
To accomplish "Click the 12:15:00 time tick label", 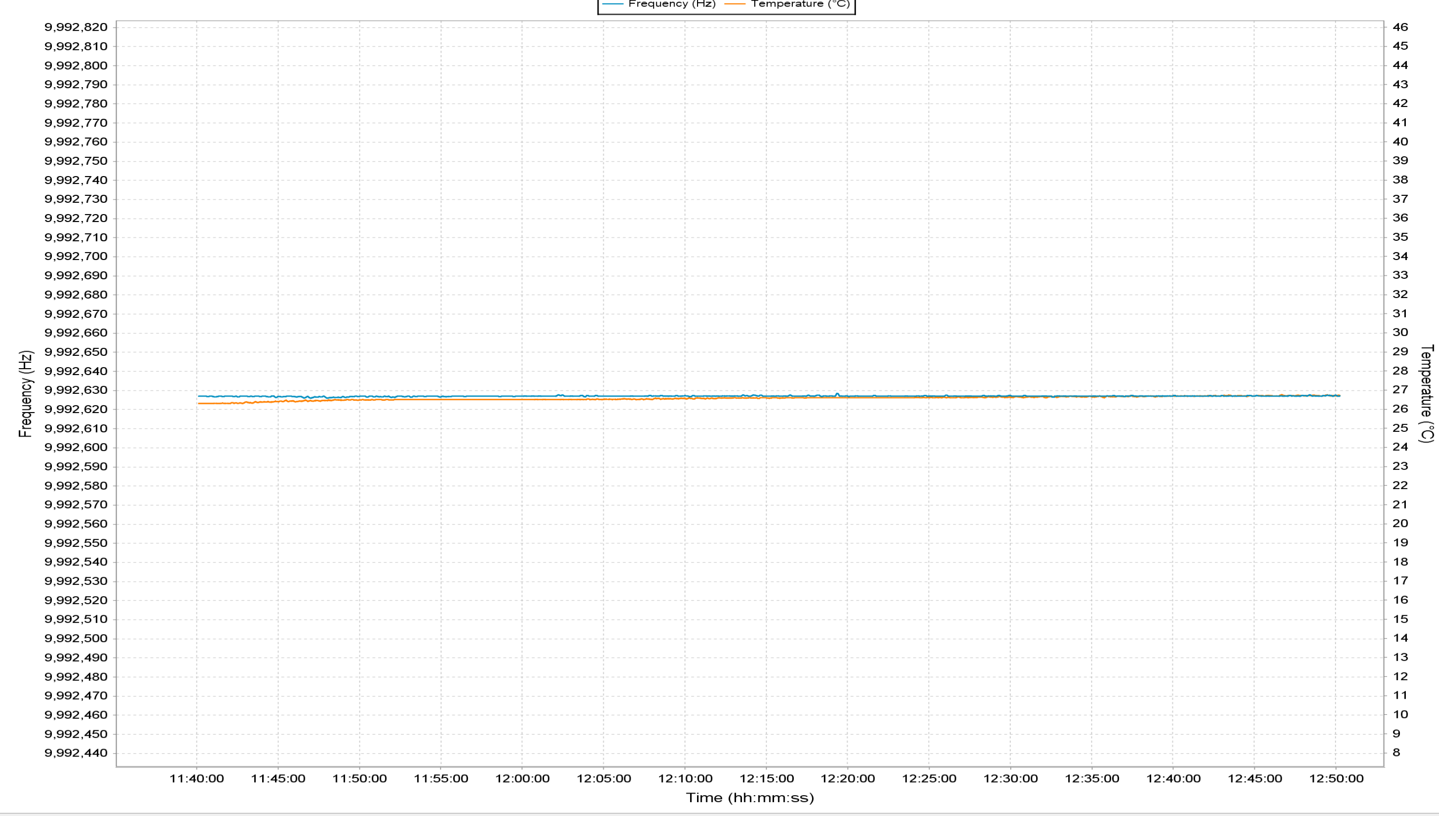I will (766, 779).
